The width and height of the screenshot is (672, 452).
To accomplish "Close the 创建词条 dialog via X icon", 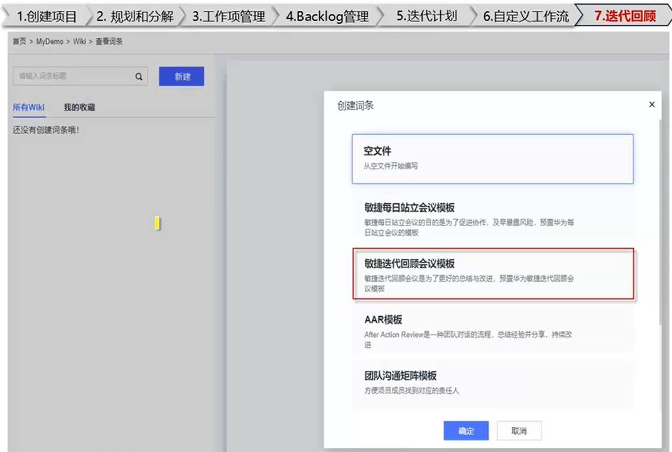I will click(652, 104).
